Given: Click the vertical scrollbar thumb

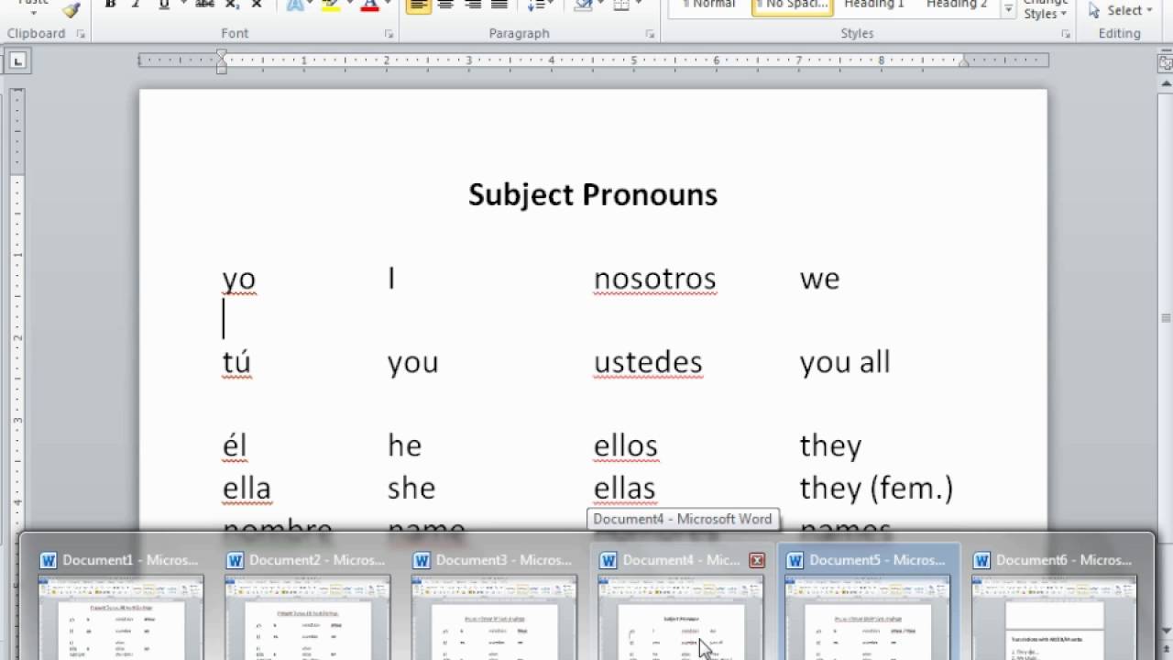Looking at the screenshot, I should [1165, 318].
